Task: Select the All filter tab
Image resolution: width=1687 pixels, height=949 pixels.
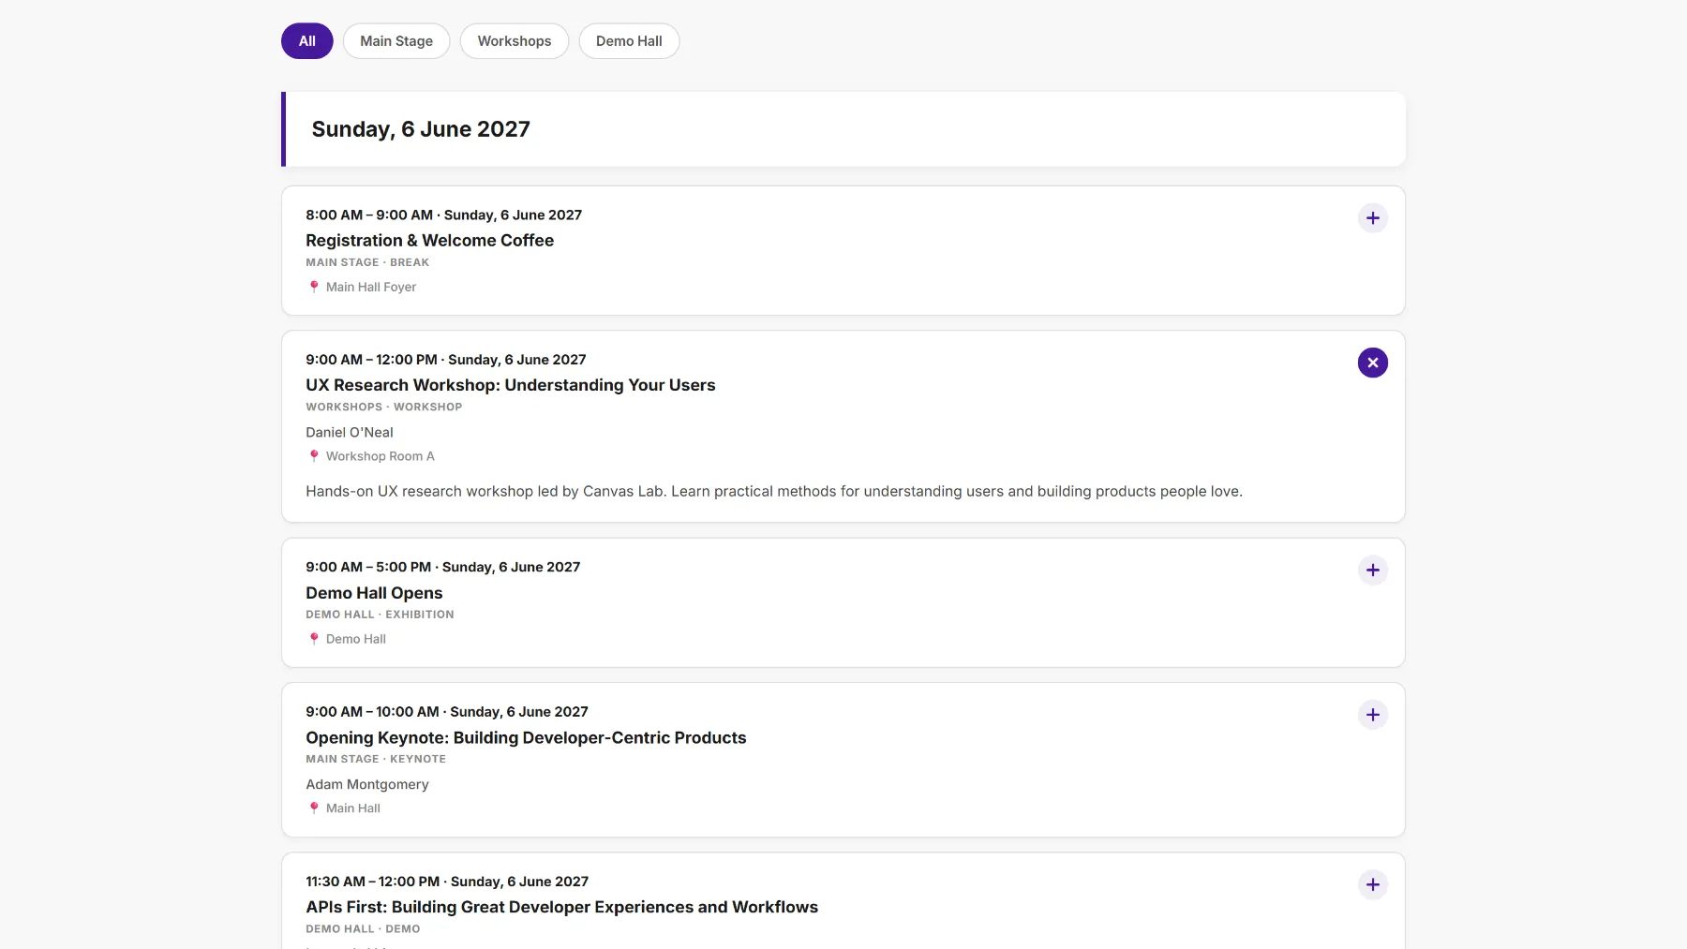Action: (306, 41)
